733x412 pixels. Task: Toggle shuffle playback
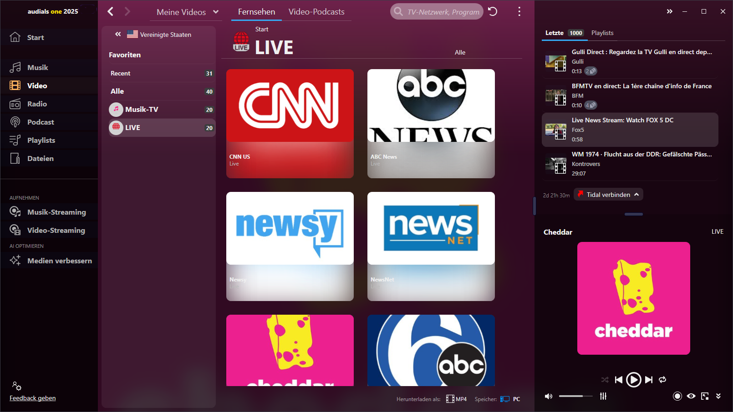pyautogui.click(x=605, y=380)
